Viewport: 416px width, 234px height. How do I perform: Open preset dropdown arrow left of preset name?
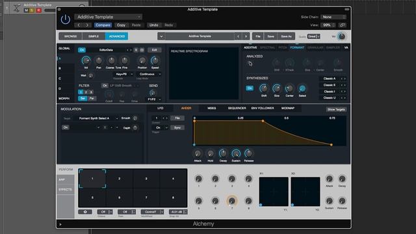pos(161,36)
